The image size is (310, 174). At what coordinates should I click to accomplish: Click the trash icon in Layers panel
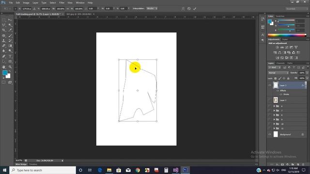[303, 164]
